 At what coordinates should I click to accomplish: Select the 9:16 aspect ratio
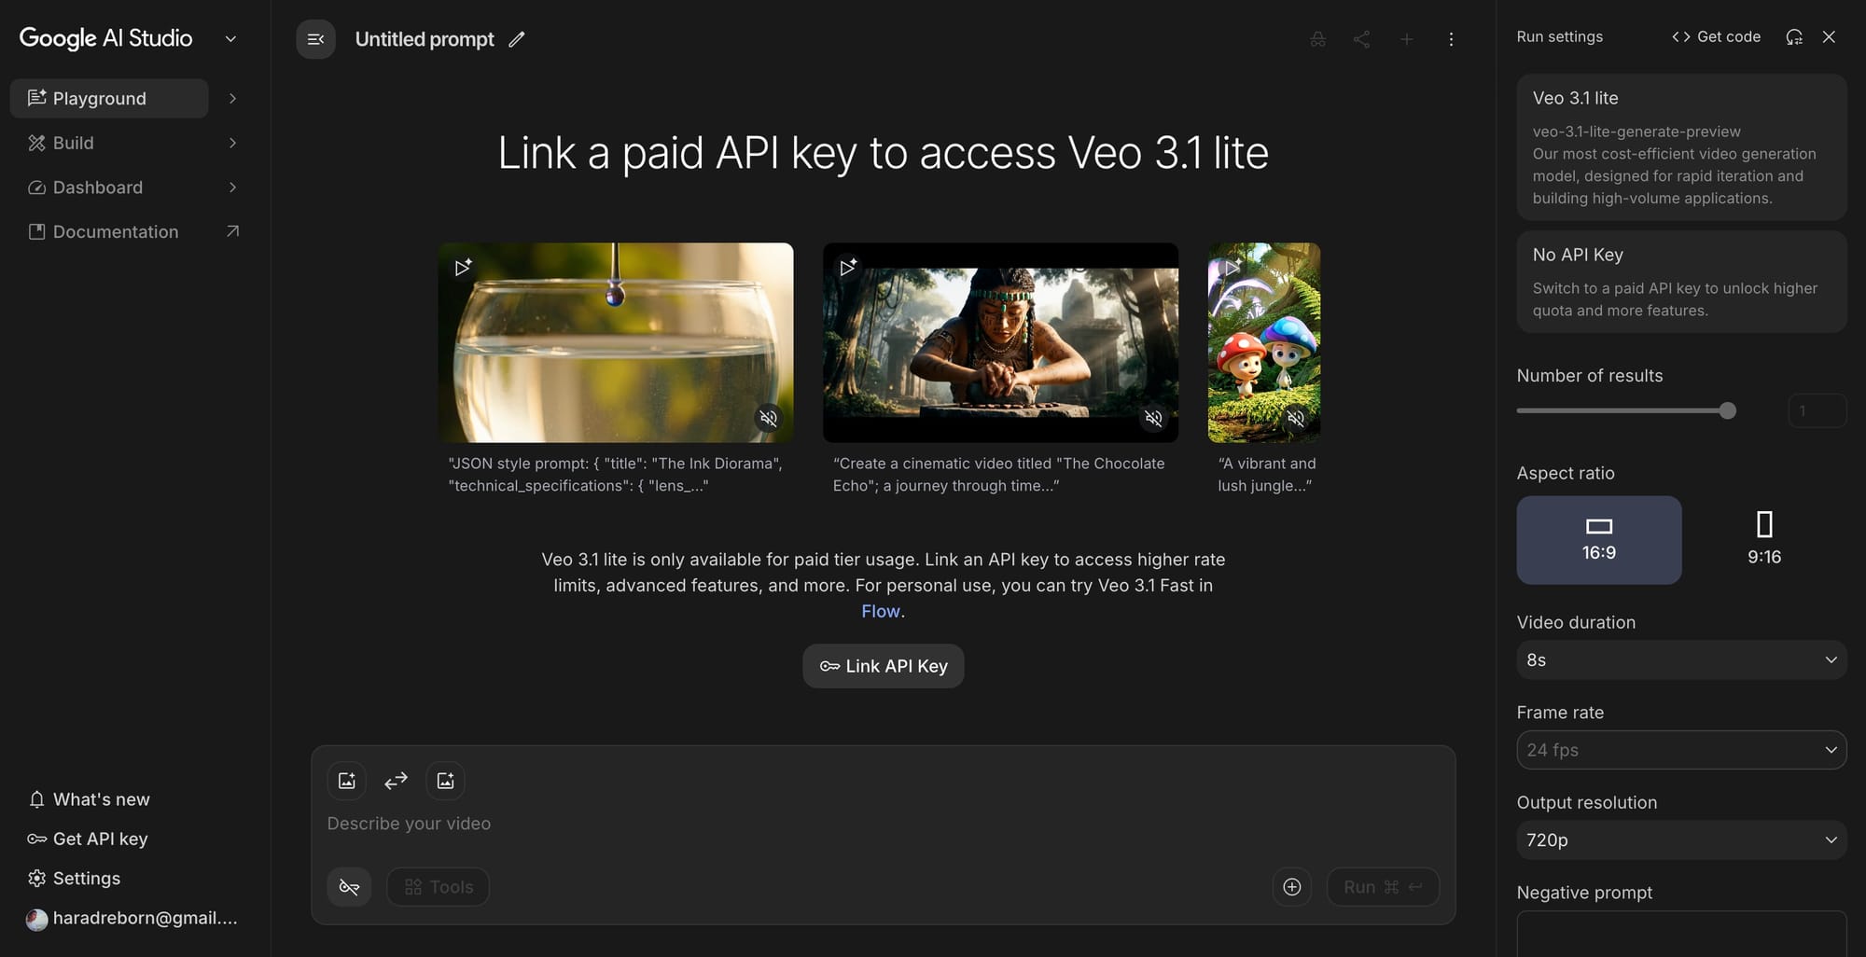point(1763,540)
